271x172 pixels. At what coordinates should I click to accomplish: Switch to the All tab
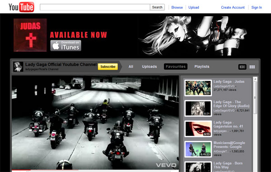[131, 67]
